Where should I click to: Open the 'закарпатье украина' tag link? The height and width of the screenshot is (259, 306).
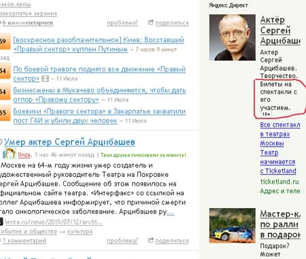pyautogui.click(x=29, y=14)
